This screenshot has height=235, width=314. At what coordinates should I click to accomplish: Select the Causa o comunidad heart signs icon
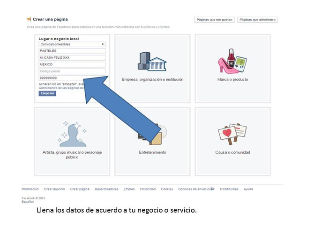pyautogui.click(x=232, y=134)
